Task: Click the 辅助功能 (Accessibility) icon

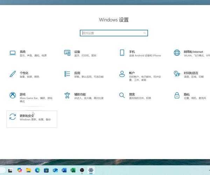Action: 67,95
